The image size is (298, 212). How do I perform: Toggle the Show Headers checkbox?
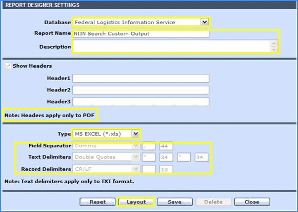pyautogui.click(x=8, y=66)
